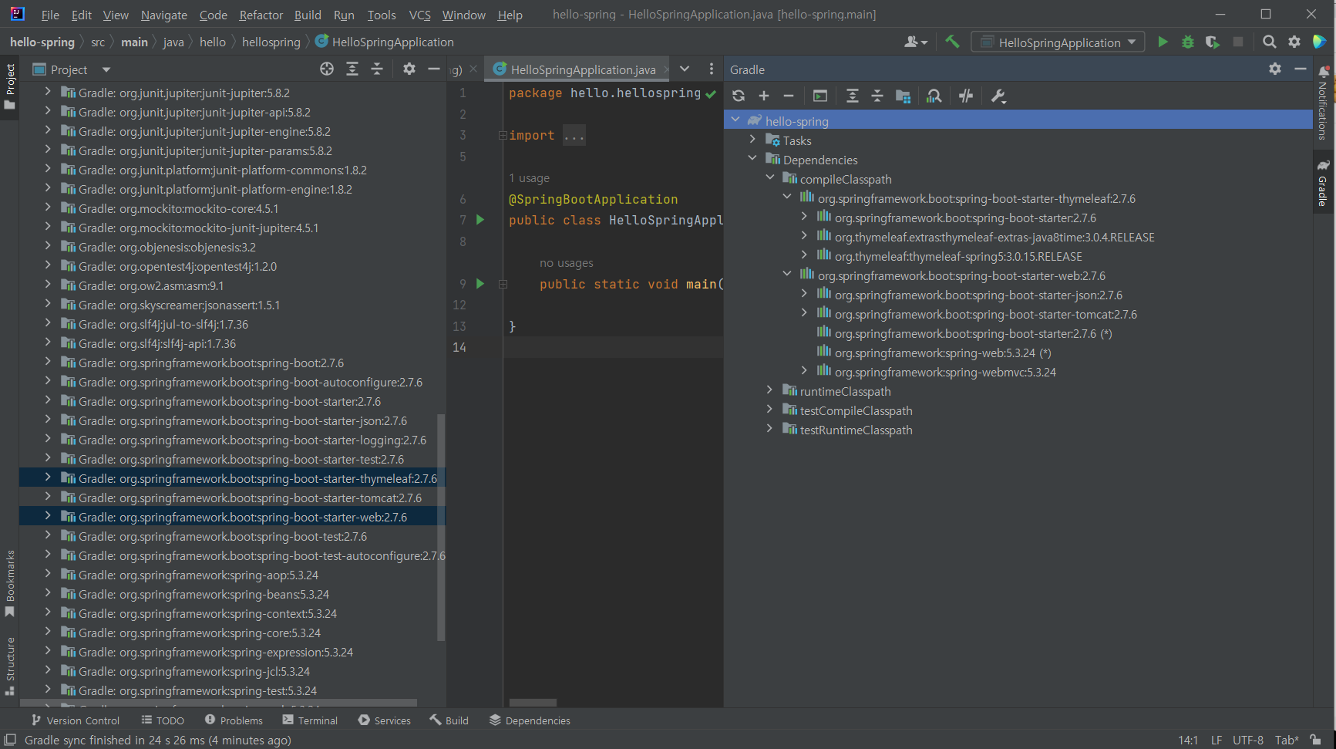The width and height of the screenshot is (1336, 749).
Task: Open the Dependencies tool window
Action: point(530,720)
